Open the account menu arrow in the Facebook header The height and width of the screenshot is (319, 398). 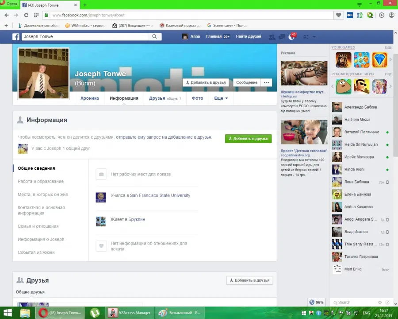coord(314,37)
